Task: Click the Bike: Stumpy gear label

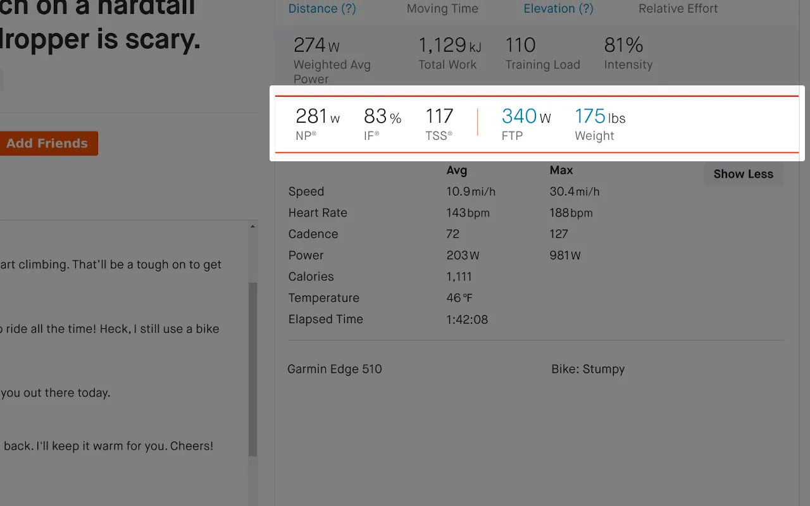Action: 588,369
